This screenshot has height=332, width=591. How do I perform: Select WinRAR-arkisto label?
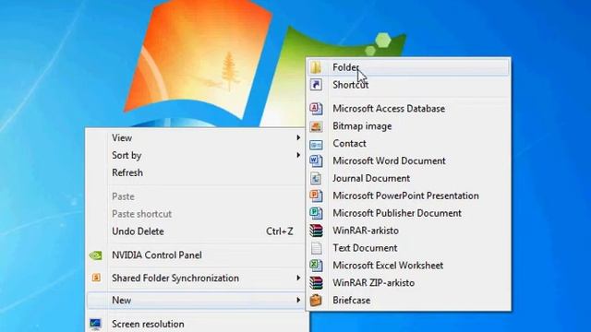[x=366, y=231]
